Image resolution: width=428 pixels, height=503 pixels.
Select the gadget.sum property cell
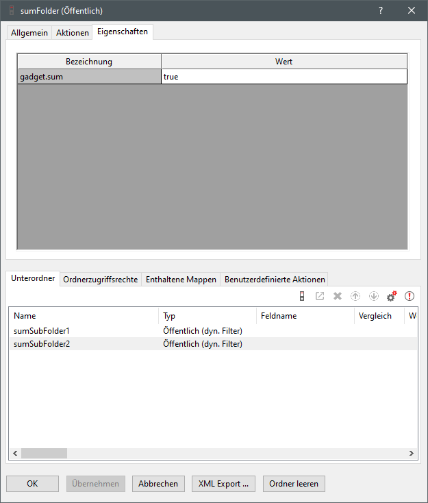(x=90, y=77)
